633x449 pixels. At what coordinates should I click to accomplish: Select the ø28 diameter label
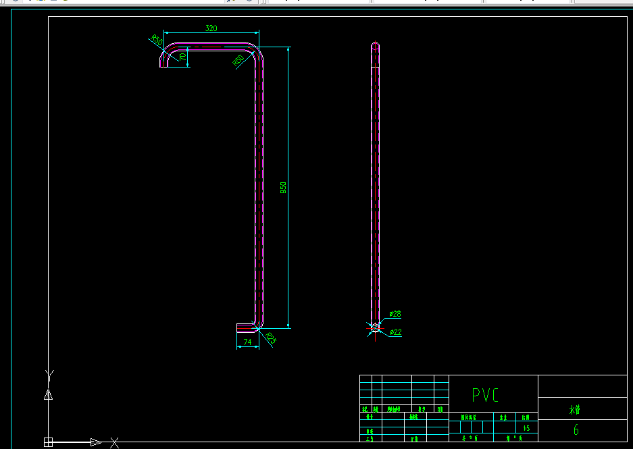click(395, 314)
